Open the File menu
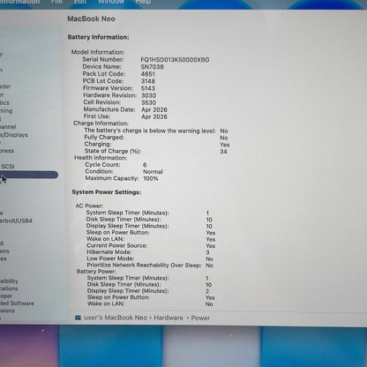Viewport: 367px width, 367px height. (x=56, y=2)
